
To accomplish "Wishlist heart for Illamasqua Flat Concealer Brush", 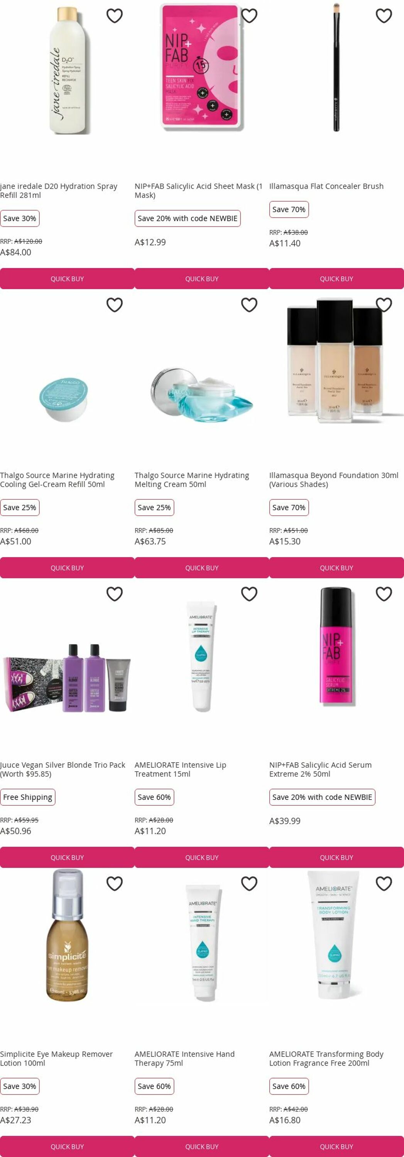I will tap(384, 16).
